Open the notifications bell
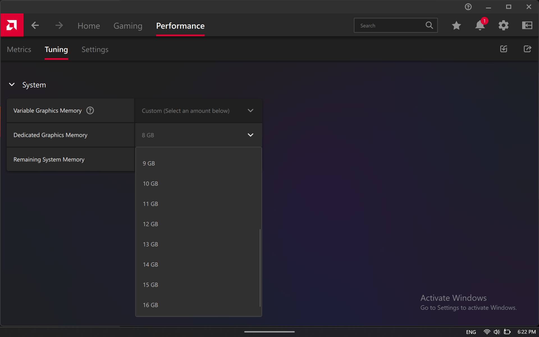539x337 pixels. 480,26
